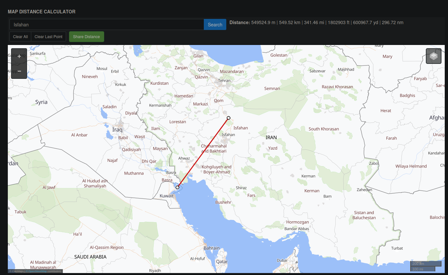Click the Semnan province label

click(x=272, y=88)
